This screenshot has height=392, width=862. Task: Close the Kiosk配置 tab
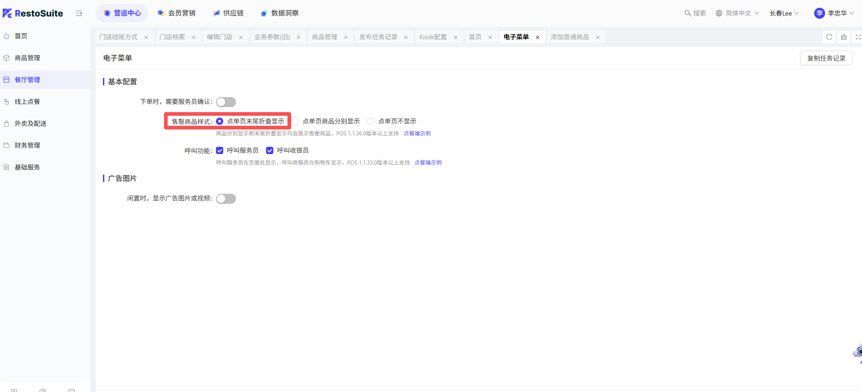(x=456, y=37)
